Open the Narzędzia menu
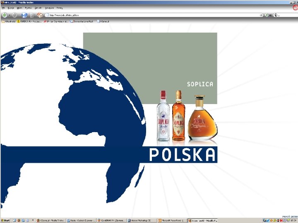Screen dimensions: 298x223 click(x=49, y=8)
